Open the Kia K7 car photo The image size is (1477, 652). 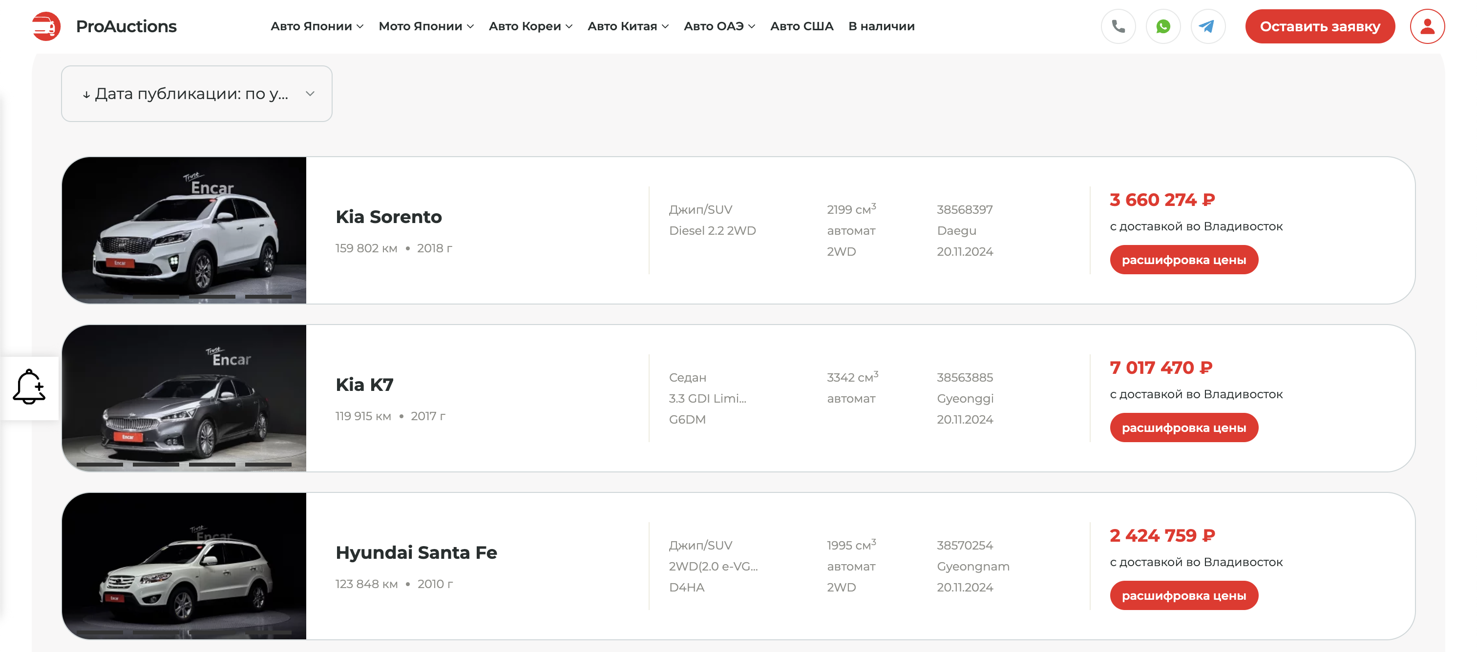(x=184, y=398)
